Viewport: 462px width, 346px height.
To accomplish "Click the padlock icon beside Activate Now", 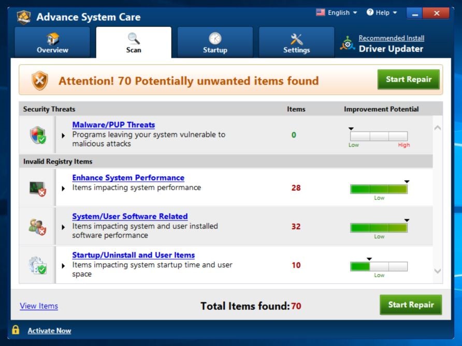I will point(16,330).
